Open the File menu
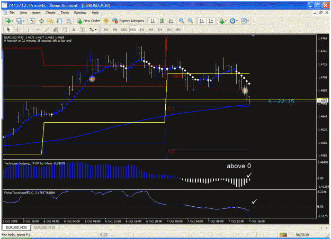The image size is (331, 239). 12,13
